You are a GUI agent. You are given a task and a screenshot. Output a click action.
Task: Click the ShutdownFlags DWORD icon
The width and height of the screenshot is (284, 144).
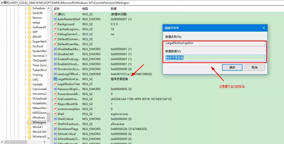55,129
